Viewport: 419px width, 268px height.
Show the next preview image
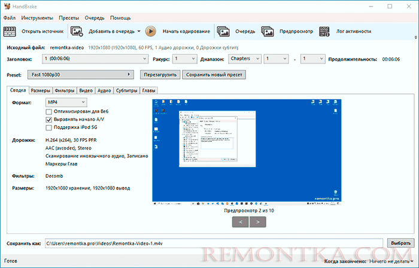(x=258, y=221)
